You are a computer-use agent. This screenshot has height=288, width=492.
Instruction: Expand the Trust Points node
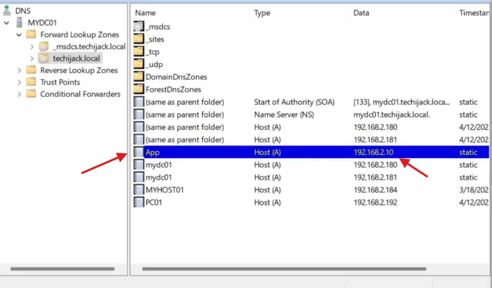point(19,82)
